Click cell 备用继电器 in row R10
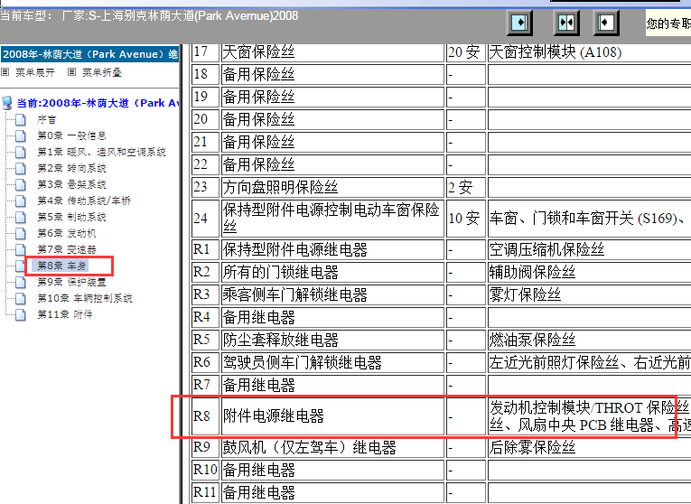 click(332, 470)
